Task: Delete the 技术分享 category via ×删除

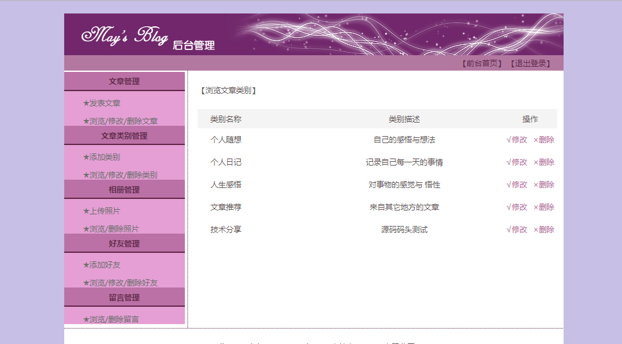Action: (x=544, y=230)
